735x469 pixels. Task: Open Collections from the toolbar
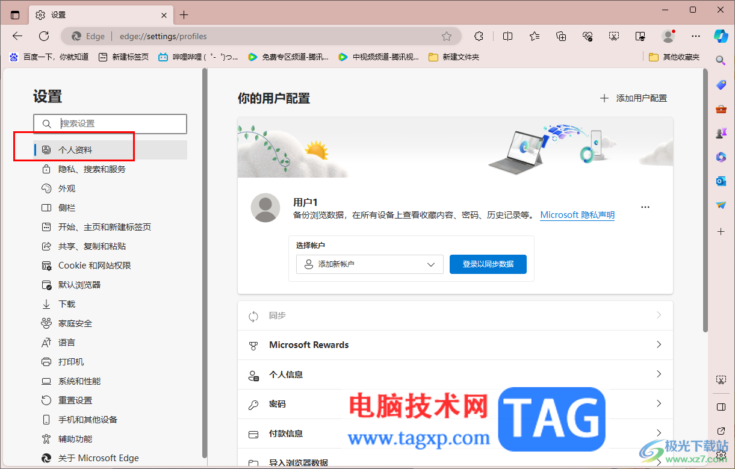(561, 36)
